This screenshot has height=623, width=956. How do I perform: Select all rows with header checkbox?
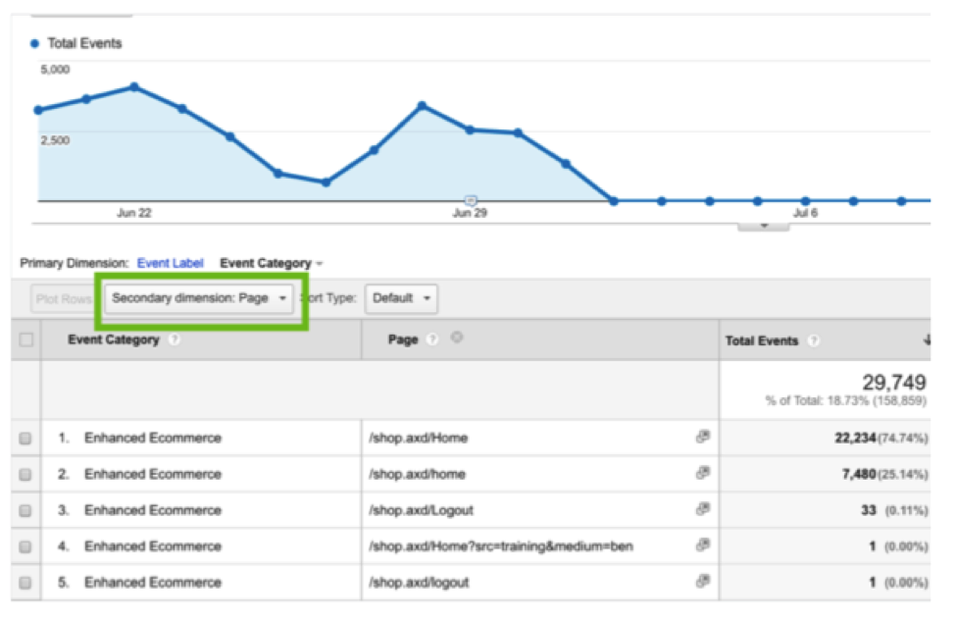(x=25, y=340)
